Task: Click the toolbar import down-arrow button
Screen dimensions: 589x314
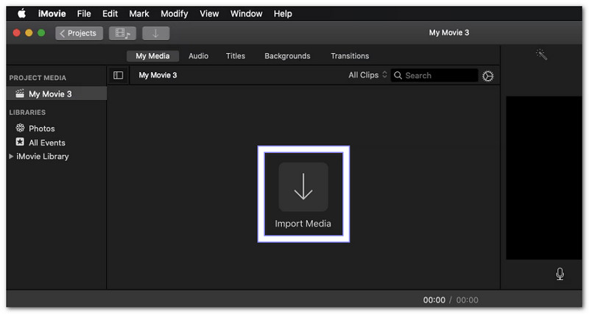Action: coord(155,33)
